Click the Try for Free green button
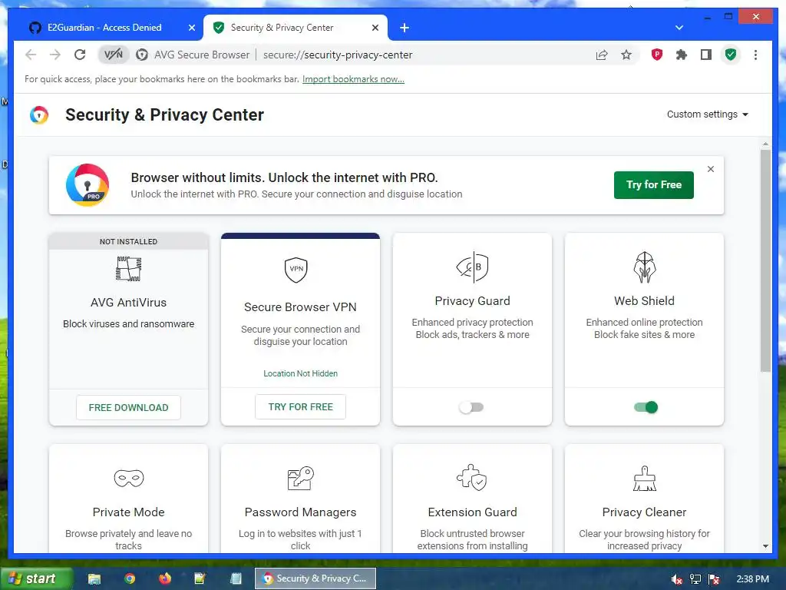This screenshot has width=786, height=590. 654,185
